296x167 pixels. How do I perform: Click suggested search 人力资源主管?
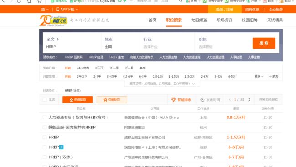[168, 57]
